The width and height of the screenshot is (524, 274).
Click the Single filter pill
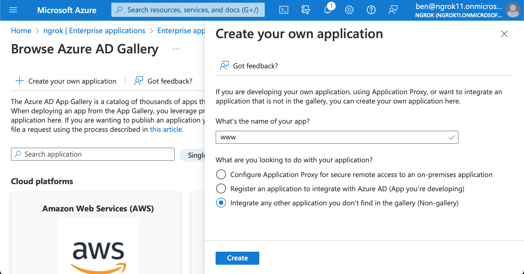tap(192, 155)
